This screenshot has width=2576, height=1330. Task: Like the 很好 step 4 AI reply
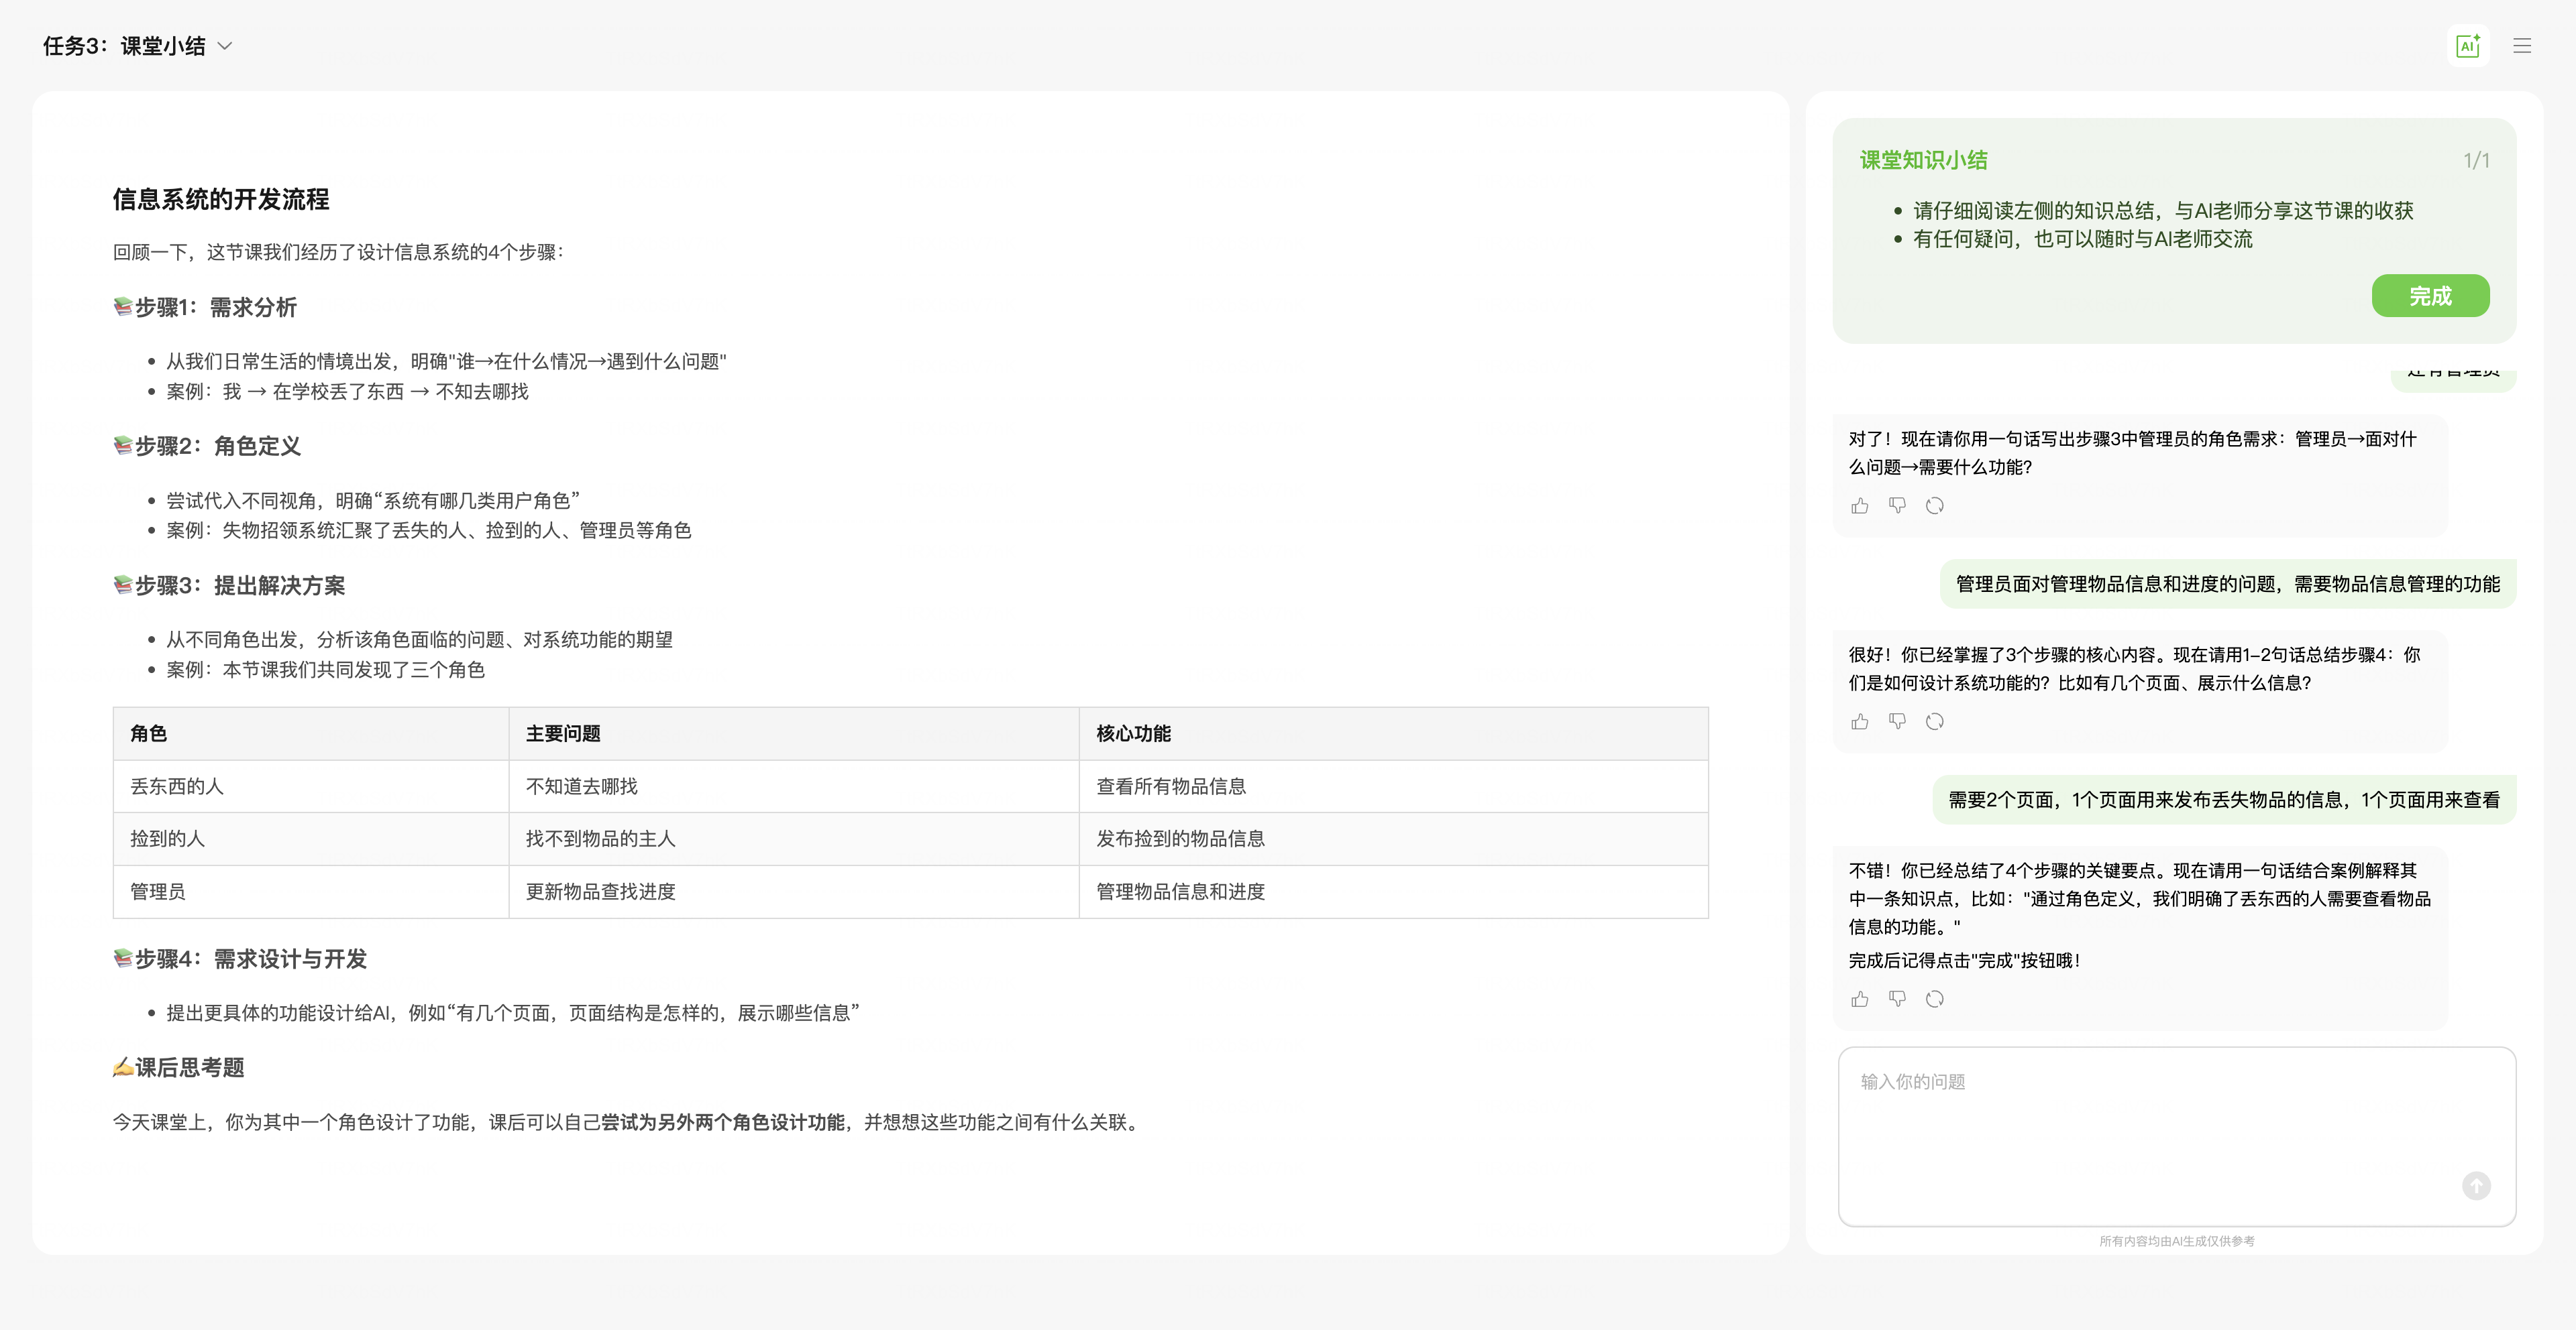pyautogui.click(x=1860, y=721)
